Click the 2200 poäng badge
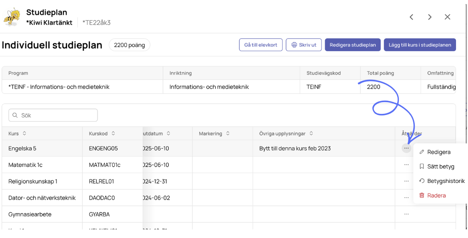This screenshot has width=468, height=238. 130,45
